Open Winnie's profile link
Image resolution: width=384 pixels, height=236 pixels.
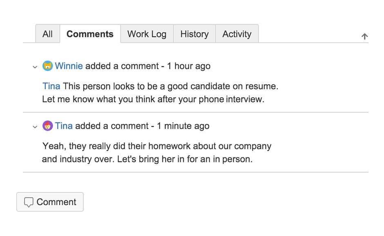pyautogui.click(x=69, y=66)
